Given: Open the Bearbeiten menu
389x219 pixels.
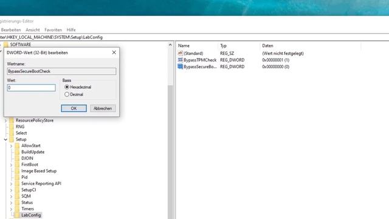Looking at the screenshot, I should 11,30.
